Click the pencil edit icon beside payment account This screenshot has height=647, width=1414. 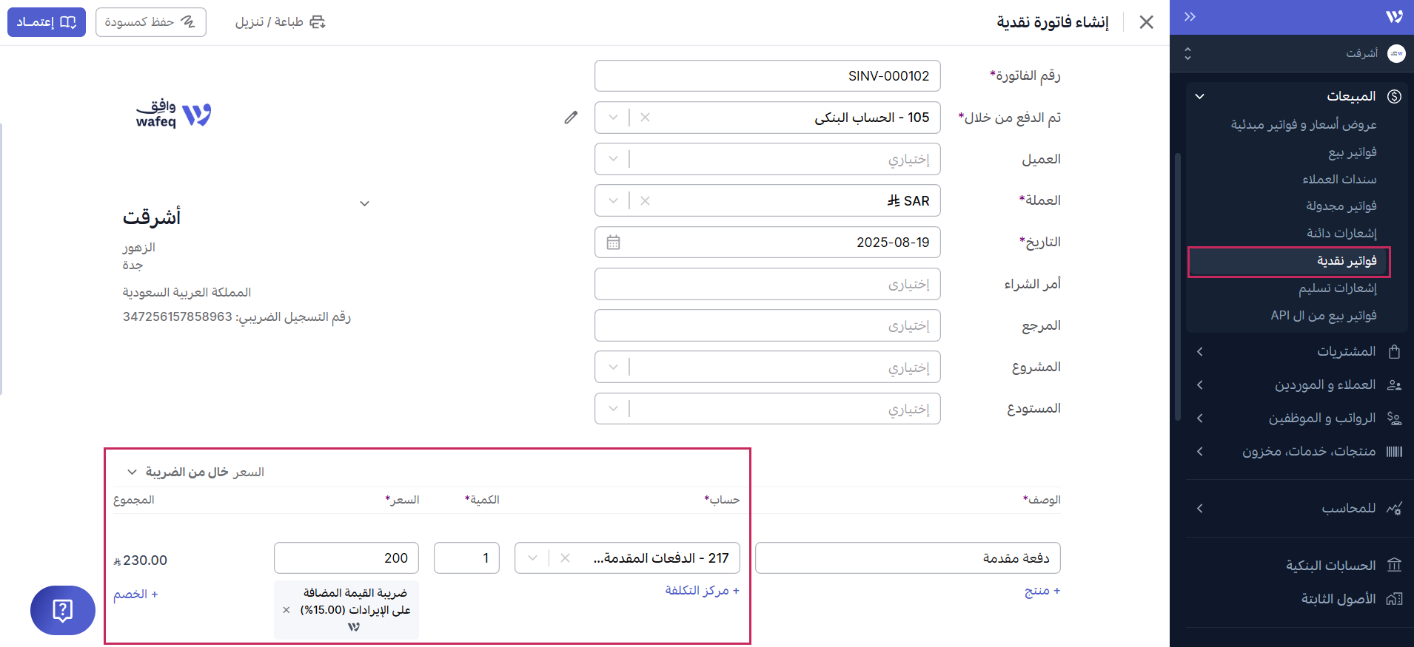coord(571,118)
